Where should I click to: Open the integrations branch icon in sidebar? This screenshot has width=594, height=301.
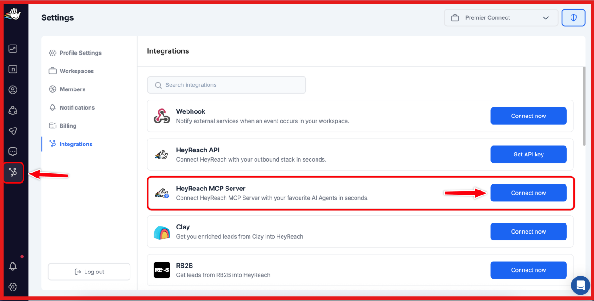(13, 173)
